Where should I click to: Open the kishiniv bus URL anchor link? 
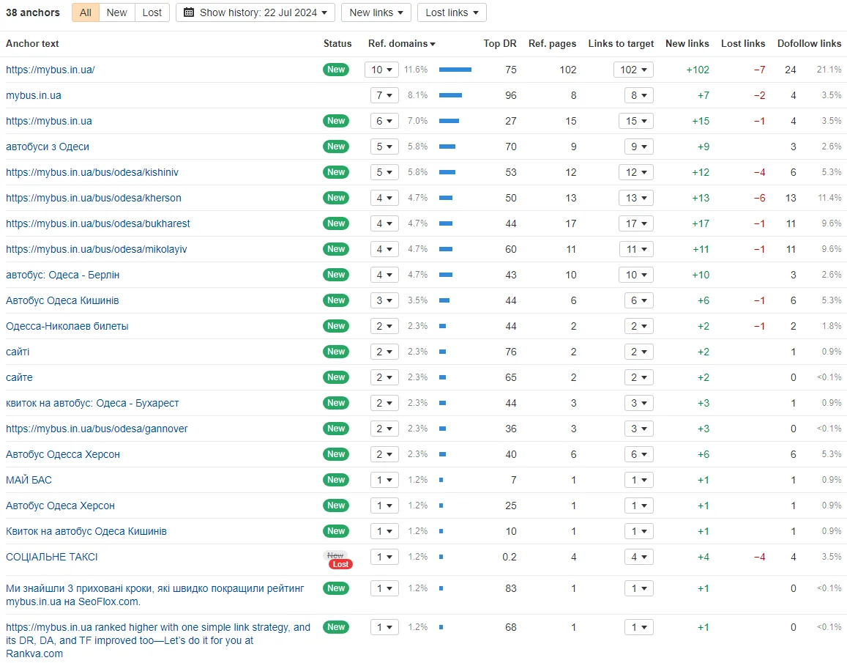pos(92,172)
